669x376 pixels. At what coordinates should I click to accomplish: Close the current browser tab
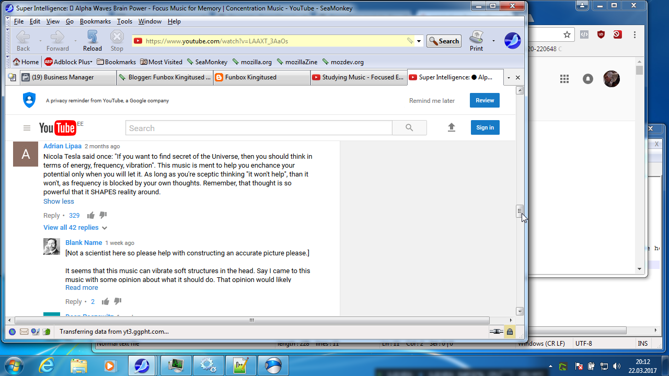point(518,77)
